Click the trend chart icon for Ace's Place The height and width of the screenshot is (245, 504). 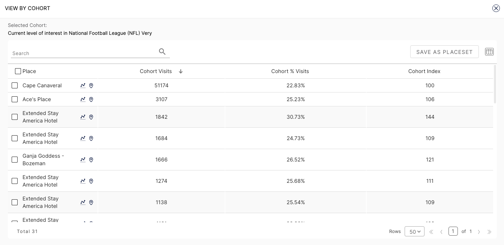83,99
